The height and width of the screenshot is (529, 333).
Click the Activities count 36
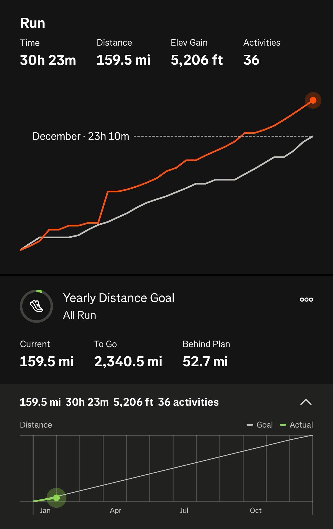(x=251, y=60)
